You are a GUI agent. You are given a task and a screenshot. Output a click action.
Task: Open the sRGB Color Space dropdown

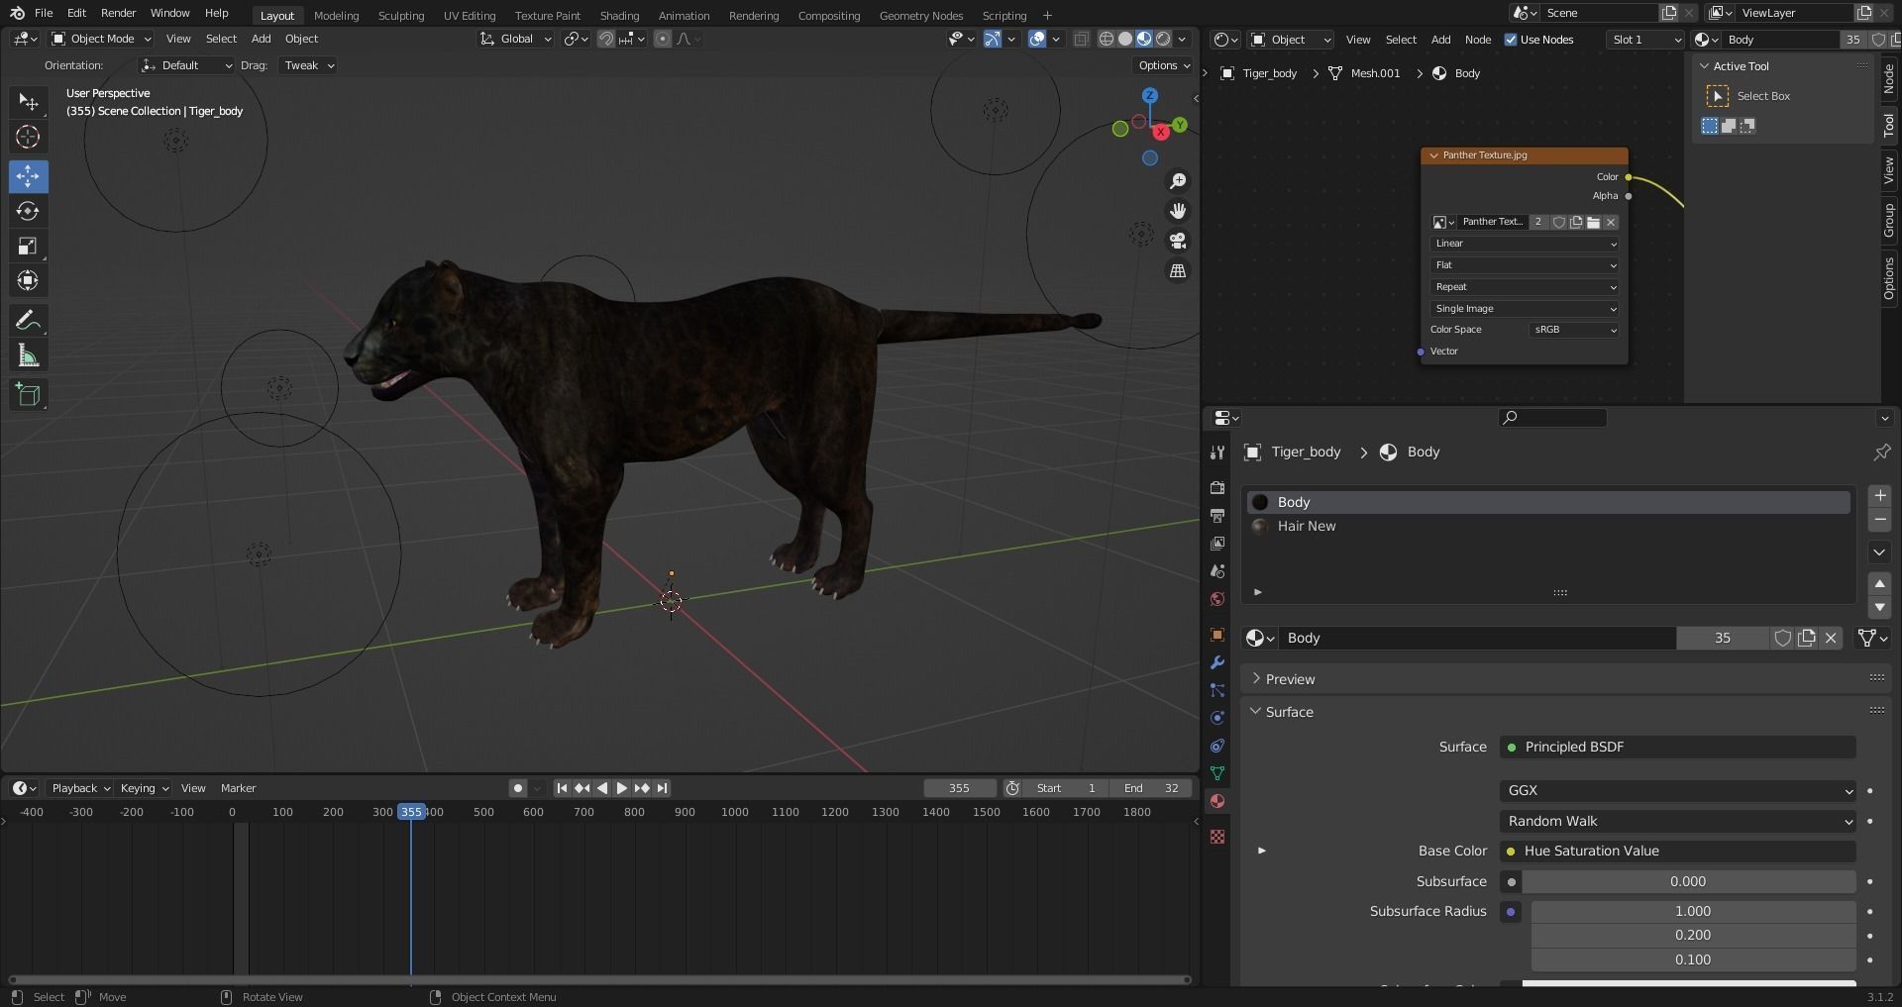click(x=1575, y=330)
